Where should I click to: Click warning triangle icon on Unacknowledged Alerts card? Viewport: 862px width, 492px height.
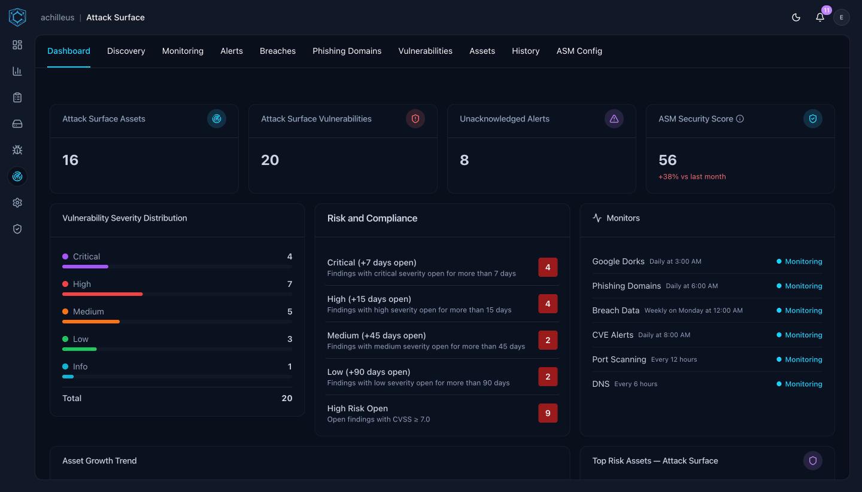pyautogui.click(x=614, y=119)
